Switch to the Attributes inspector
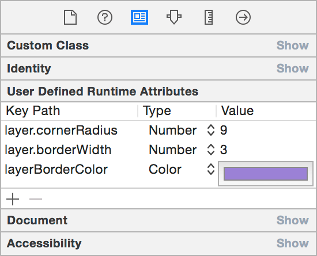317x256 pixels. pos(174,17)
